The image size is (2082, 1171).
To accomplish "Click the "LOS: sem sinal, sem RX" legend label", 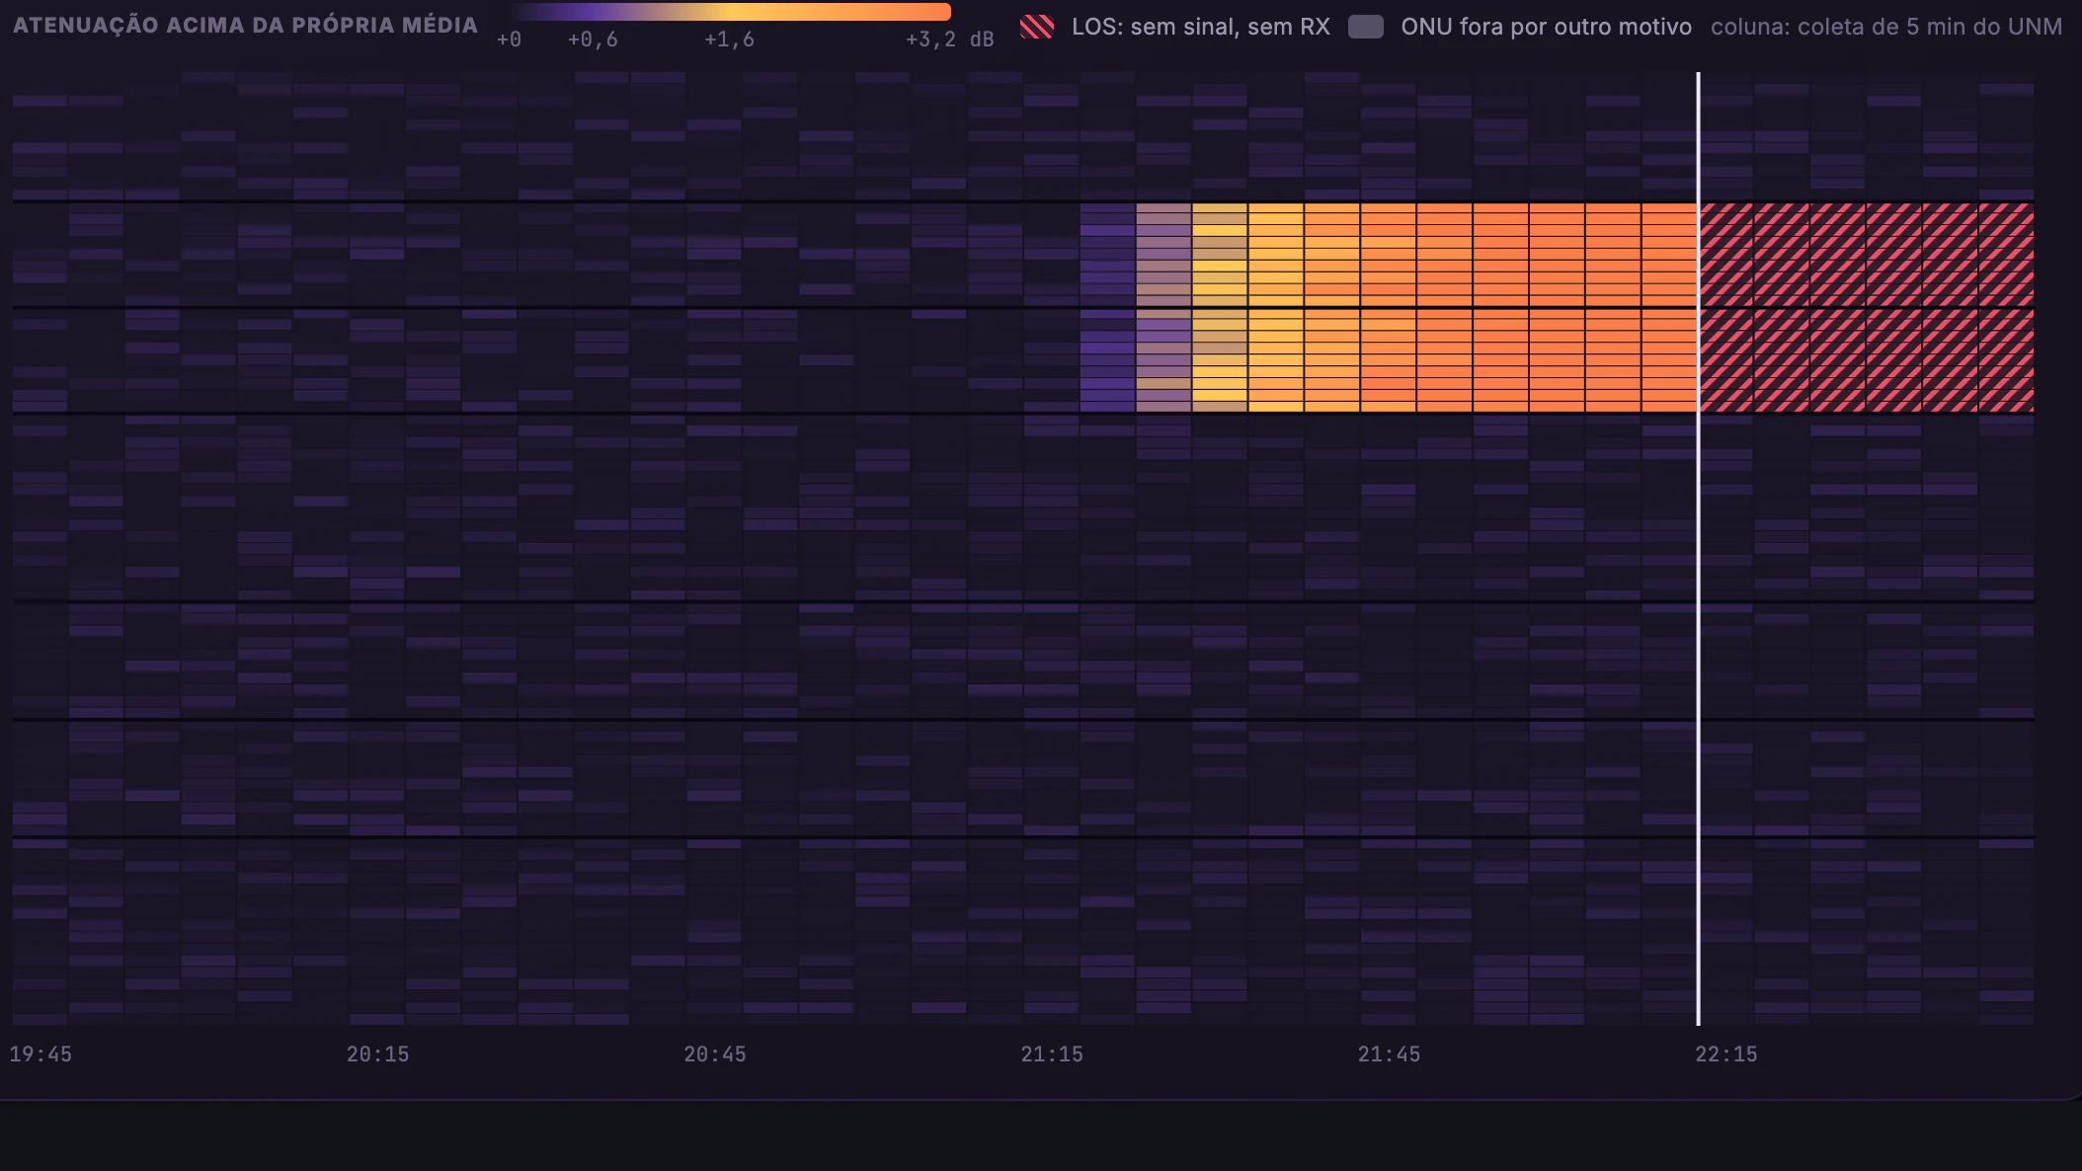I will point(1201,27).
